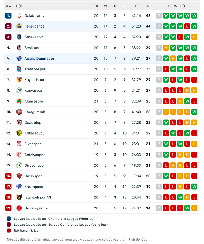Click rank badge 16 beside Hatayspor
This screenshot has width=204, height=244.
coord(8,176)
